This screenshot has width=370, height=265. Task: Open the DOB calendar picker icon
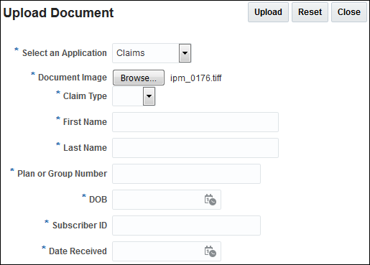(x=211, y=200)
